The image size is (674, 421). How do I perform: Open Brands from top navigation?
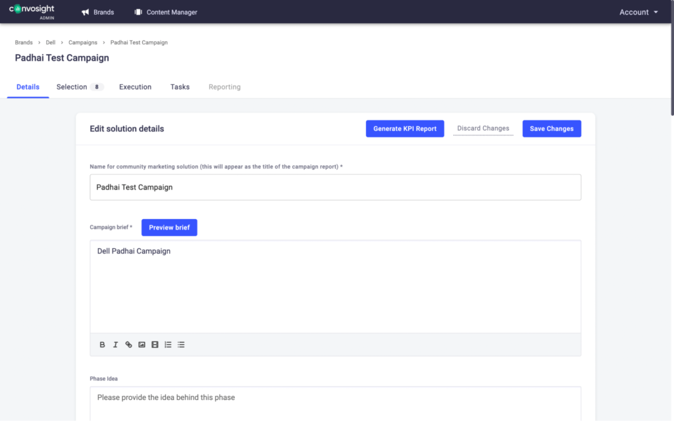point(97,12)
